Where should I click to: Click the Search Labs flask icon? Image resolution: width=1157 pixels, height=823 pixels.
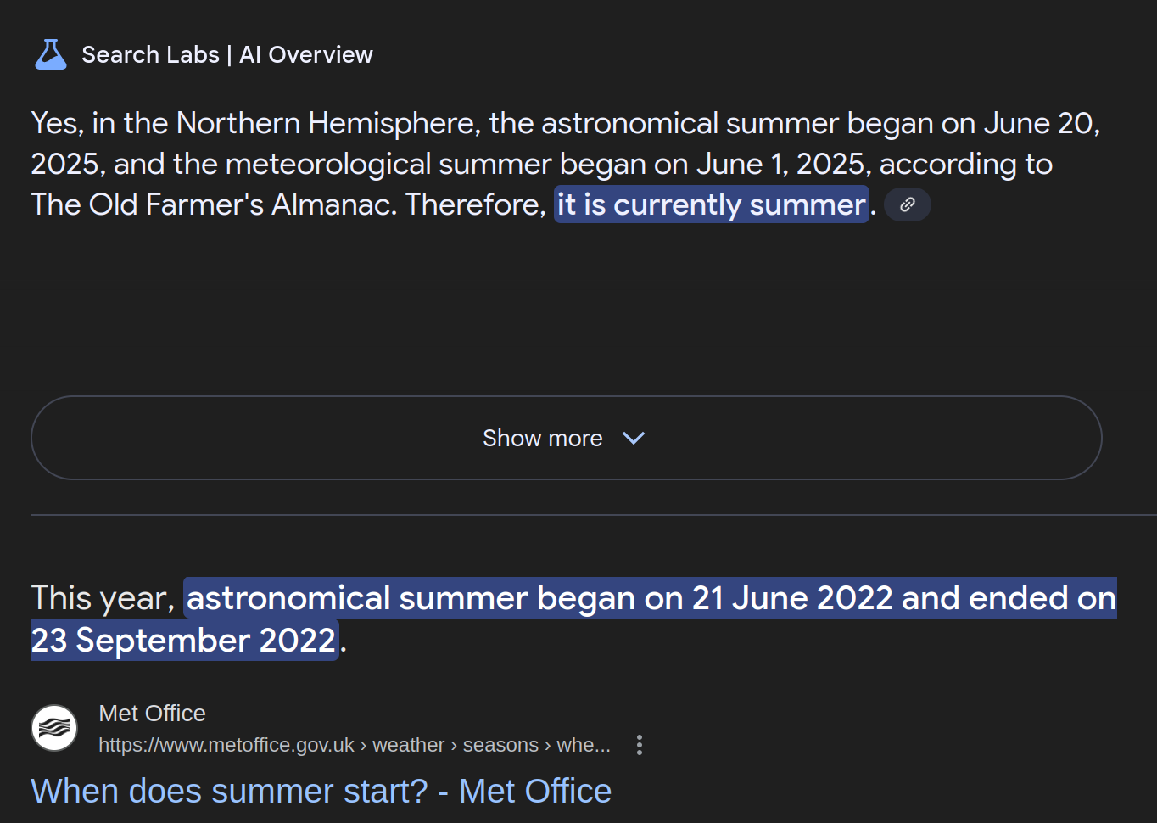tap(51, 54)
